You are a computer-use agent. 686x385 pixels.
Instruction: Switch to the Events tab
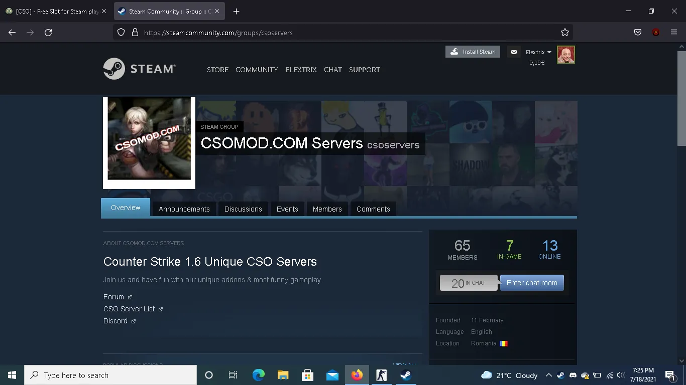pos(287,209)
